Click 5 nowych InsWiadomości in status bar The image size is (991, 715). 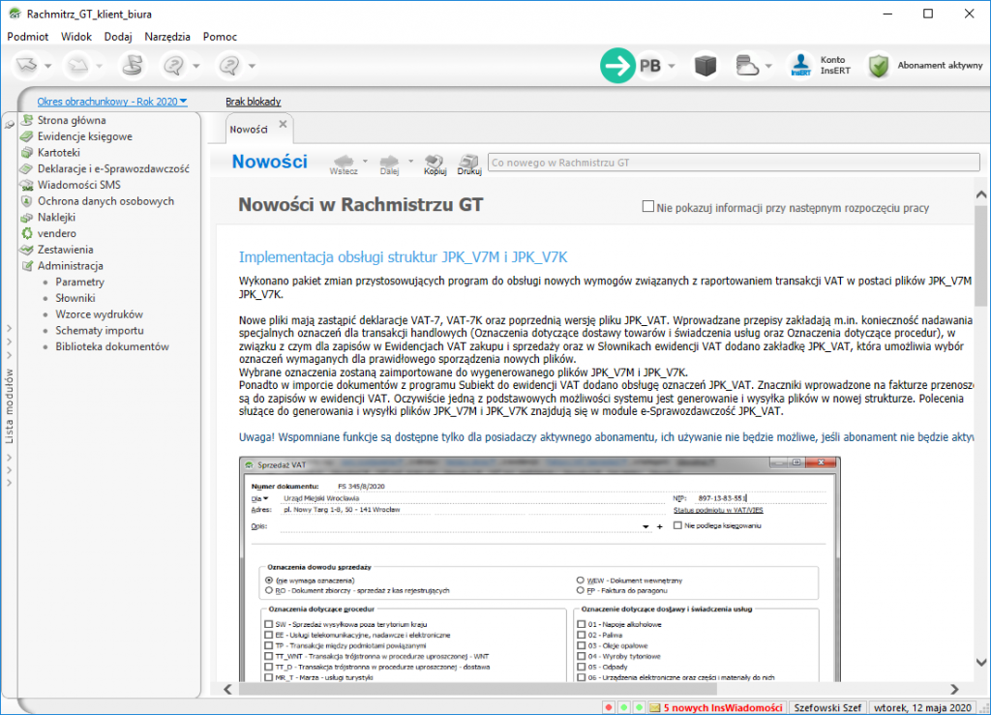[723, 707]
